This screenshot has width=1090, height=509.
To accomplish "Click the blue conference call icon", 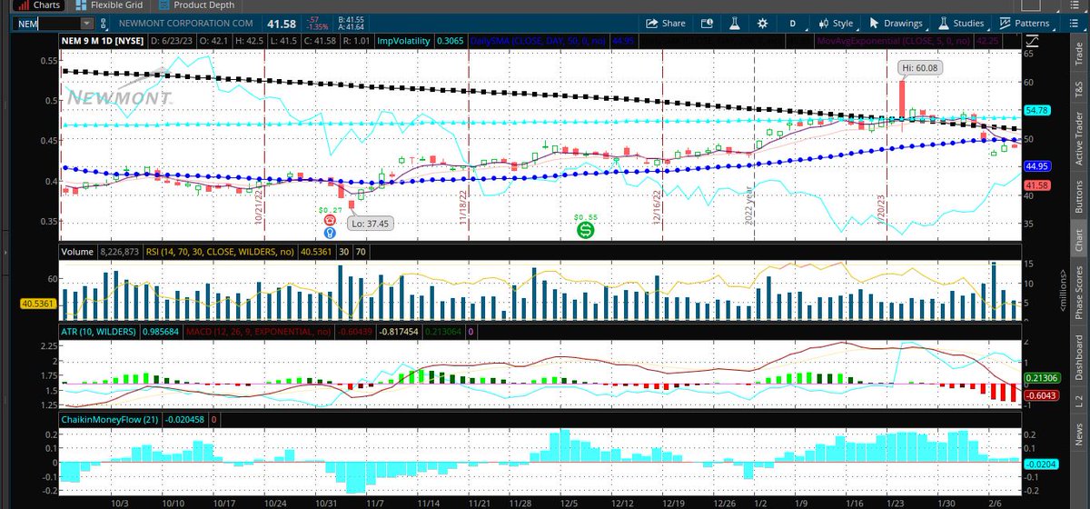I will pos(330,233).
